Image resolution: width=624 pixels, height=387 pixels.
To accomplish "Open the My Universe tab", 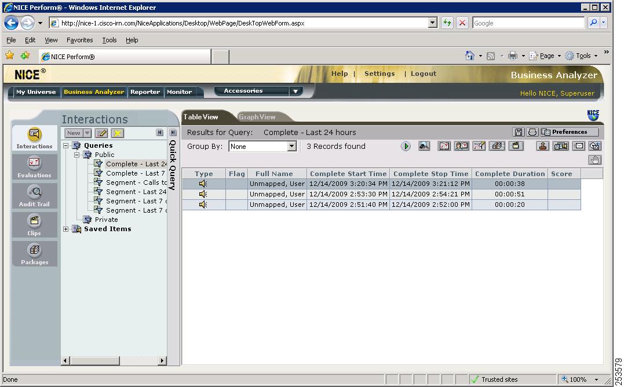I will (36, 92).
